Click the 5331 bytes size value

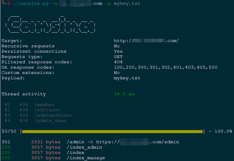click(x=46, y=142)
